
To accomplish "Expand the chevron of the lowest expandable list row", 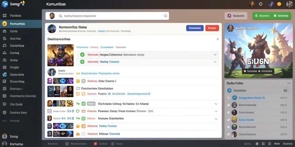I will 216,119.
